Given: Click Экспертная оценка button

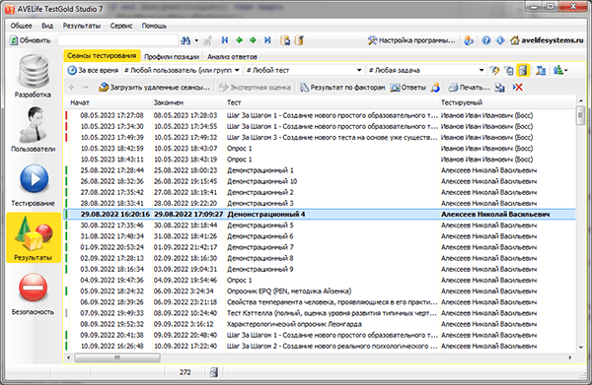Looking at the screenshot, I should [255, 88].
